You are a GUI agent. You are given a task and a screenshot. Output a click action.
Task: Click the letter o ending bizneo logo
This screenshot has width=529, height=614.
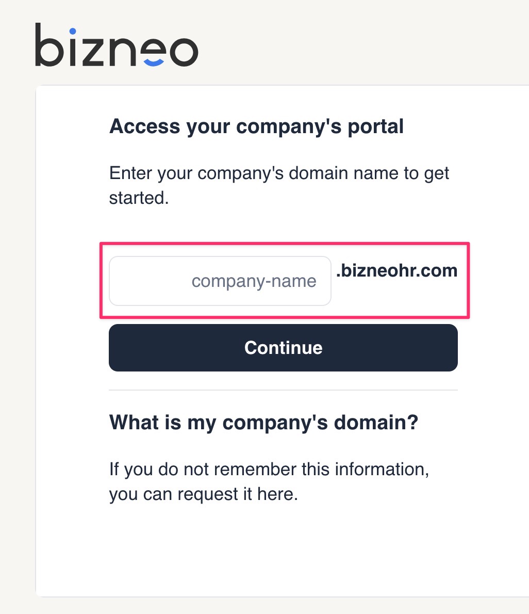click(184, 52)
